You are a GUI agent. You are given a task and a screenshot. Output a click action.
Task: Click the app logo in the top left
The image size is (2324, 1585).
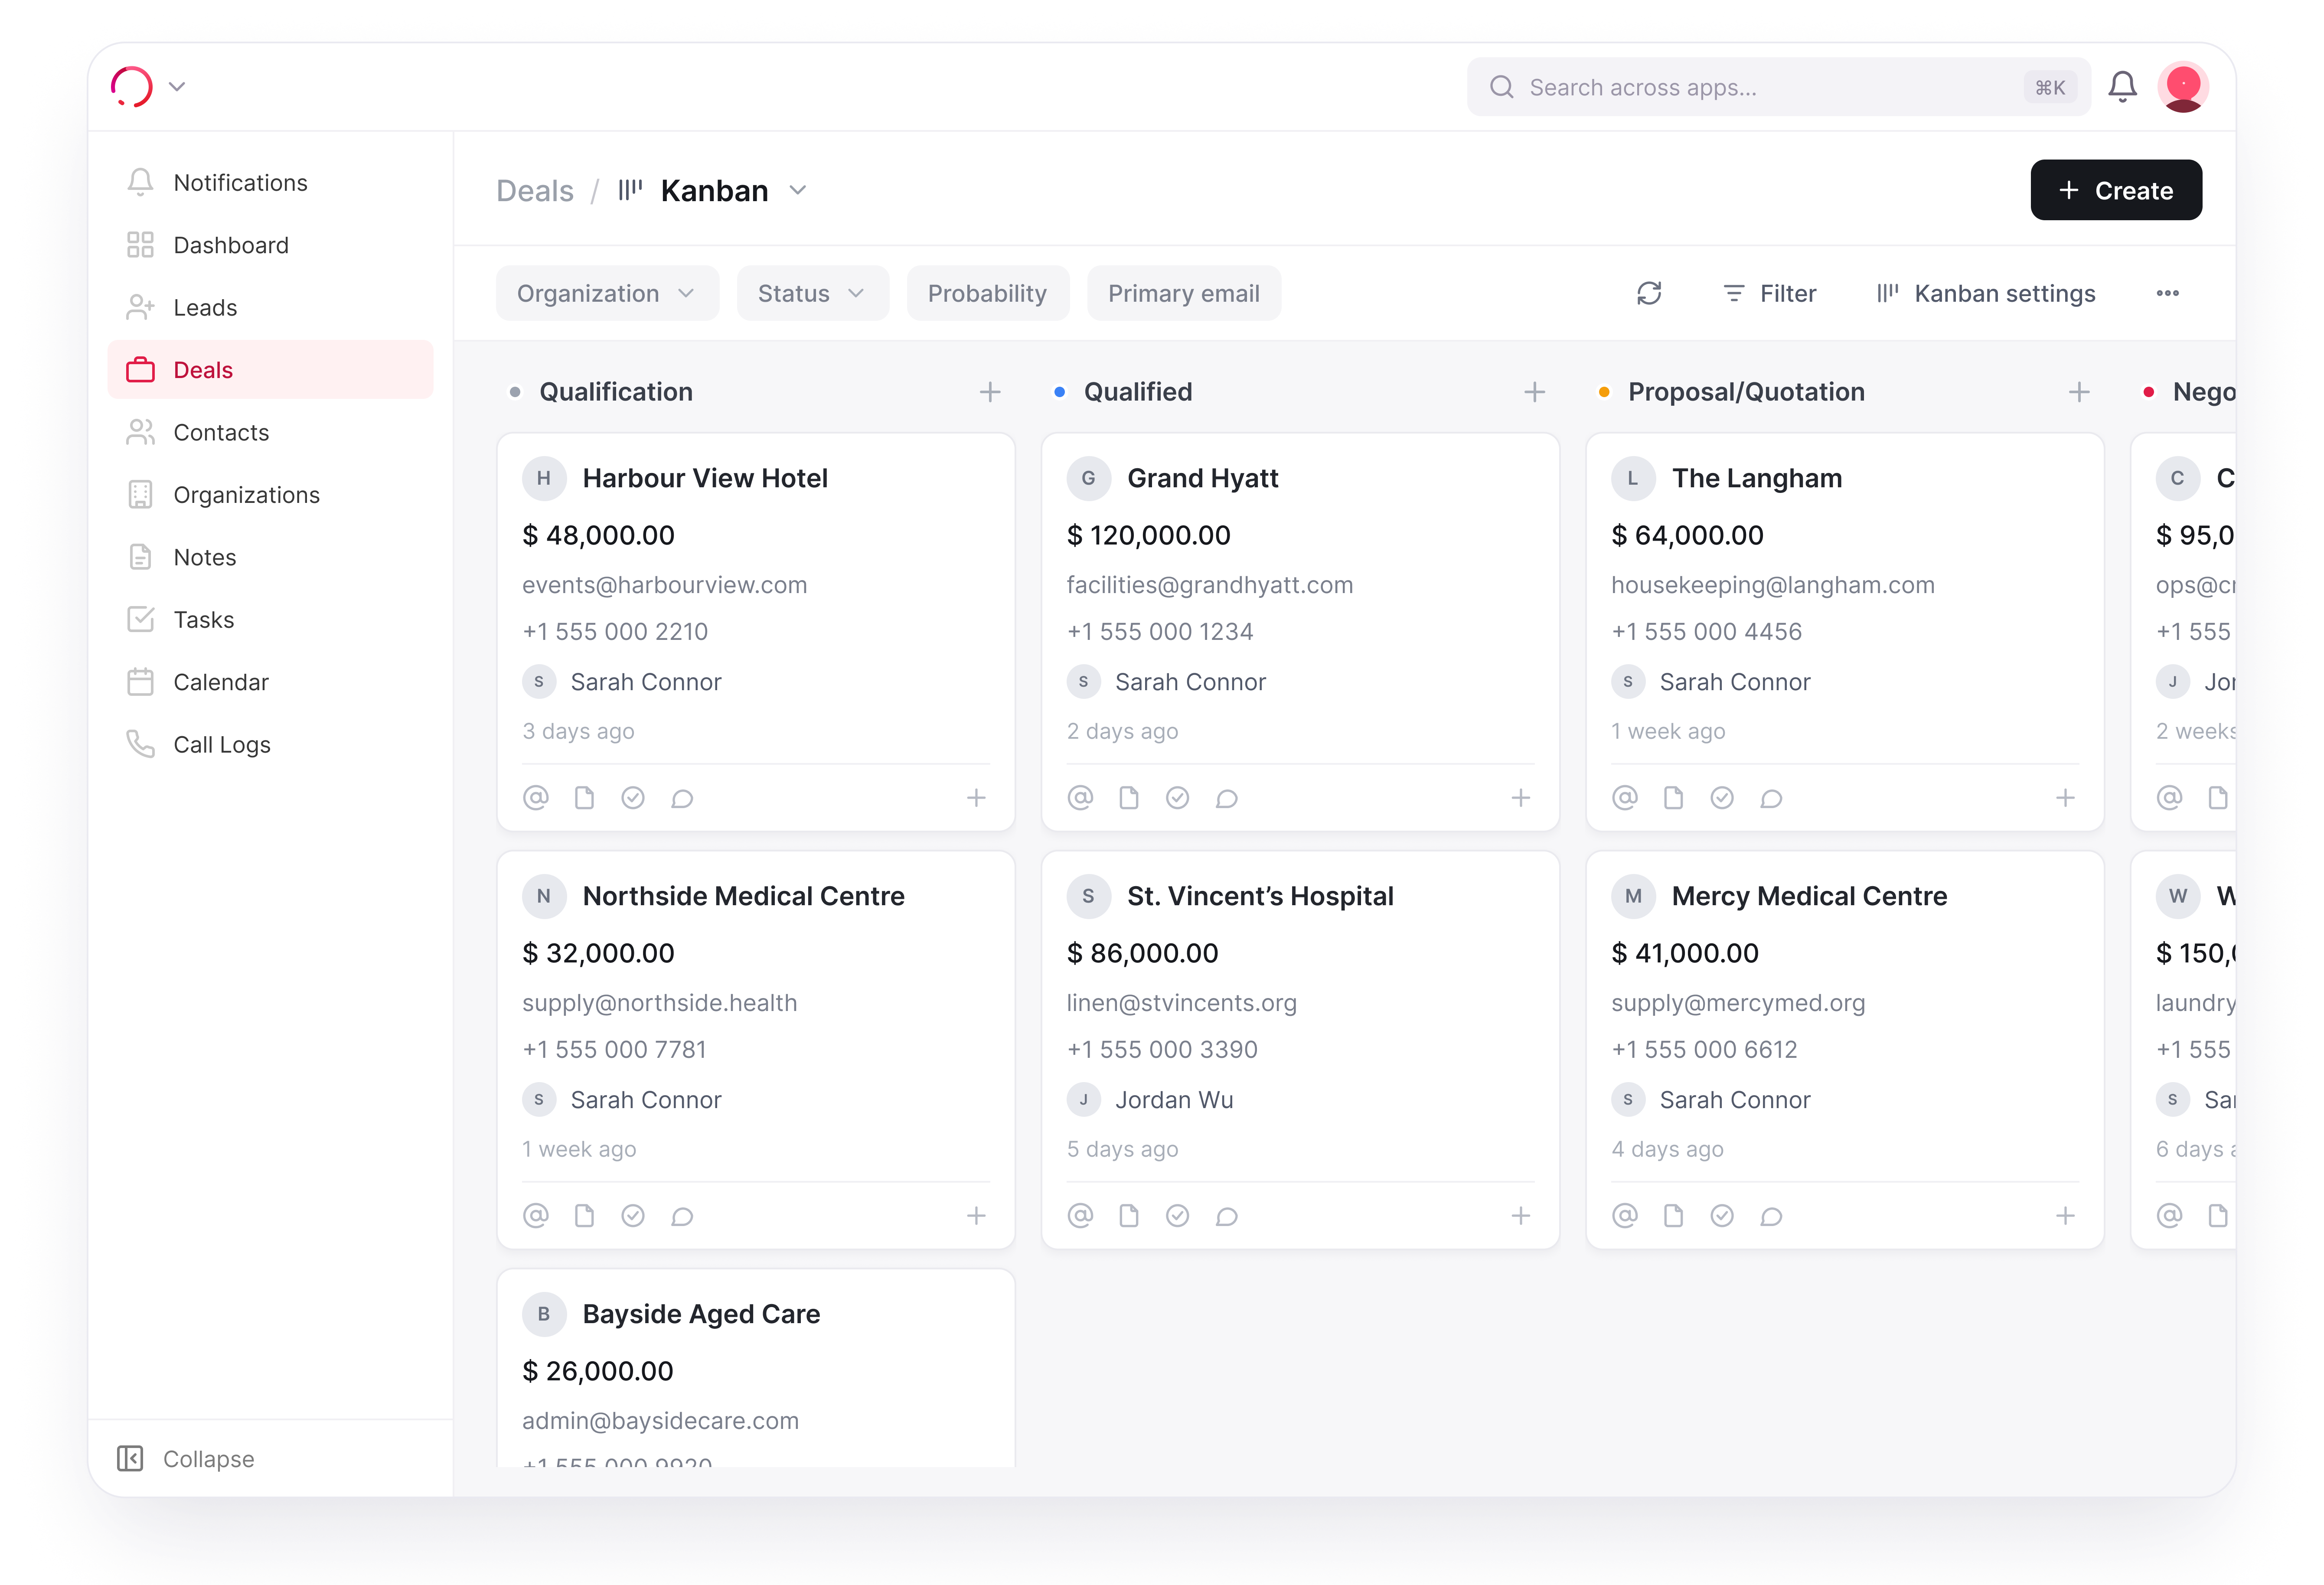pos(132,87)
